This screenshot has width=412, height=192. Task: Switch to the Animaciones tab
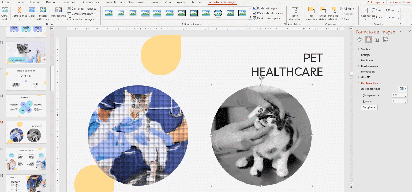point(91,2)
